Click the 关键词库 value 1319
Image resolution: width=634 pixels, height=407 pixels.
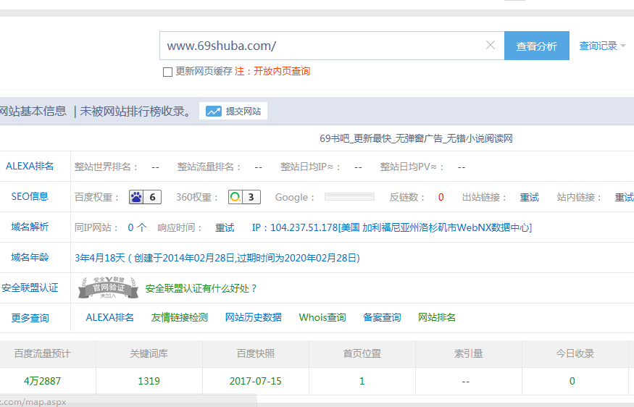point(149,381)
